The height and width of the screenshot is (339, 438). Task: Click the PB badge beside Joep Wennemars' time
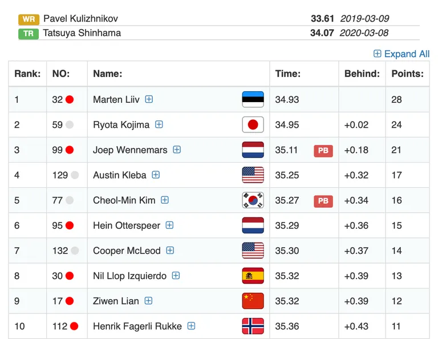[x=323, y=151]
